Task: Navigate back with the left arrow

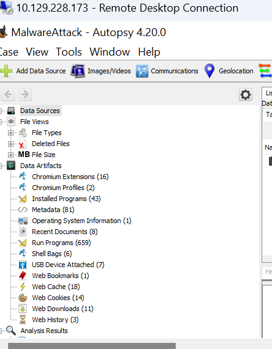Action: pos(8,94)
